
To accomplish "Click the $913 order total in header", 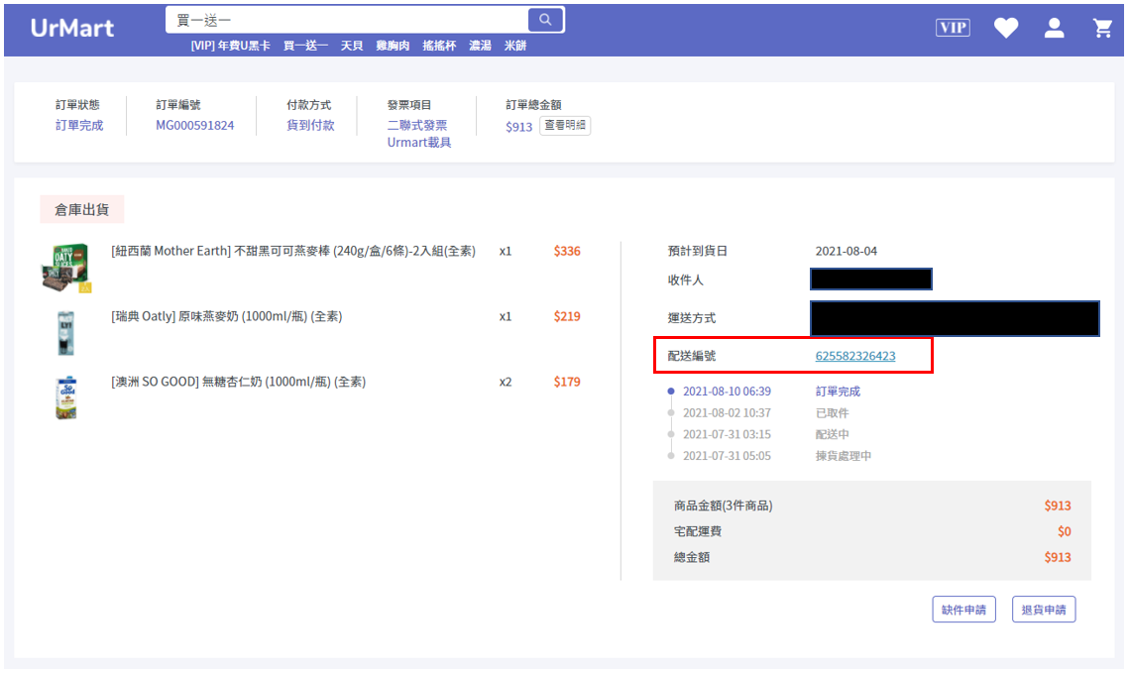I will (518, 127).
